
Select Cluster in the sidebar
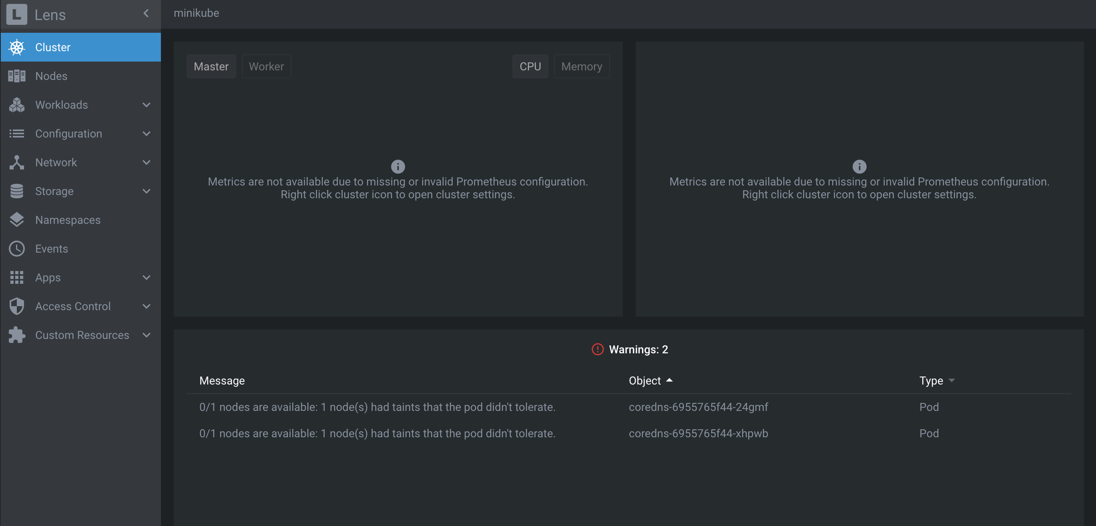[x=53, y=47]
